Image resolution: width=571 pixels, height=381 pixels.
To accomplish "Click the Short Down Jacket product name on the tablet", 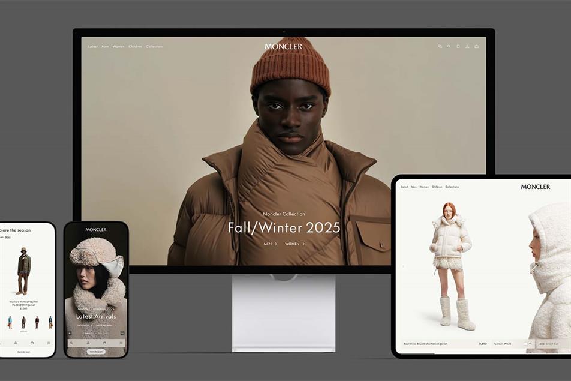I will click(x=425, y=343).
